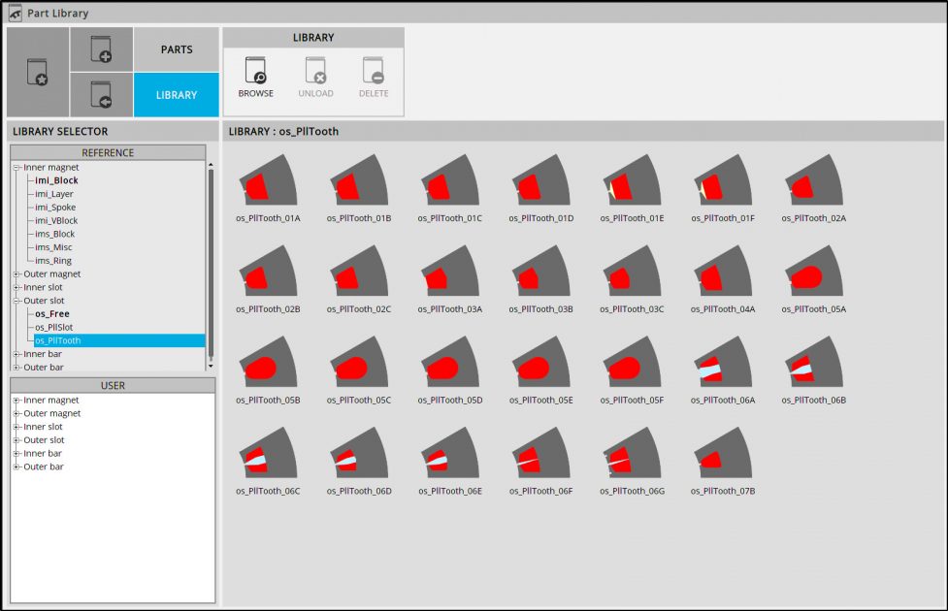
Task: Choose the os_PllTooth_07B part thumbnail
Action: click(x=723, y=455)
